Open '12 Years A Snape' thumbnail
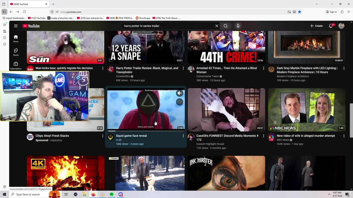 tap(146, 47)
